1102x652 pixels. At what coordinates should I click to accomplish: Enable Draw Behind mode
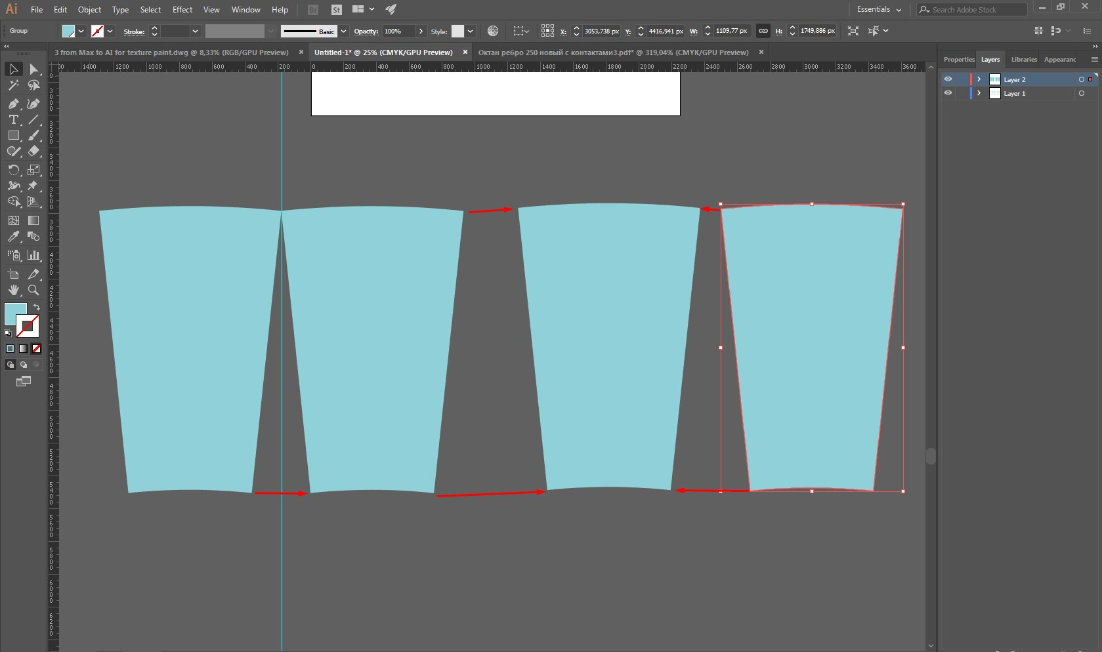tap(23, 365)
